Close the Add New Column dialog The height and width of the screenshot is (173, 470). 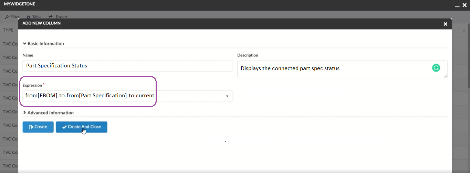[x=445, y=24]
